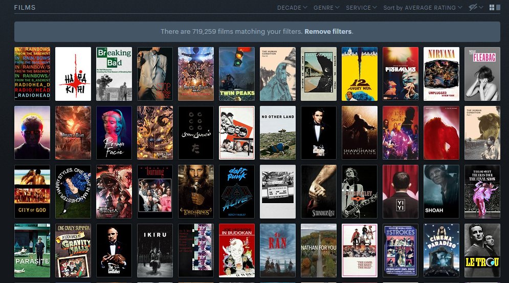The width and height of the screenshot is (509, 283).
Task: Open the Shoah poster
Action: tap(441, 191)
